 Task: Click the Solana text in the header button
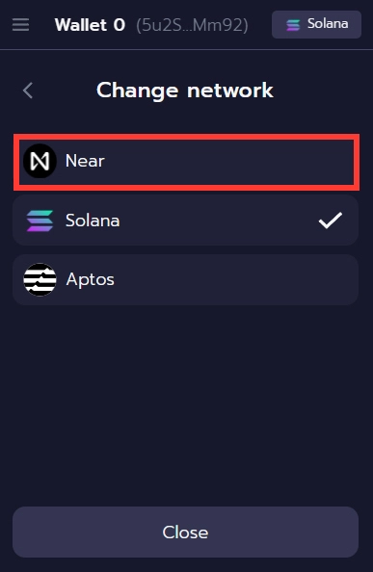pos(328,24)
